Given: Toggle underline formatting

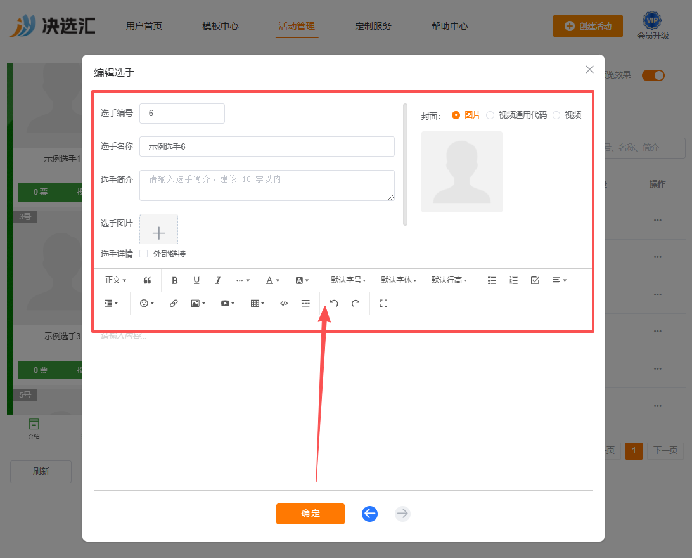Looking at the screenshot, I should pyautogui.click(x=196, y=280).
